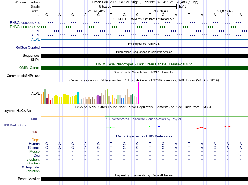Click the orange Gaps label

(36, 140)
